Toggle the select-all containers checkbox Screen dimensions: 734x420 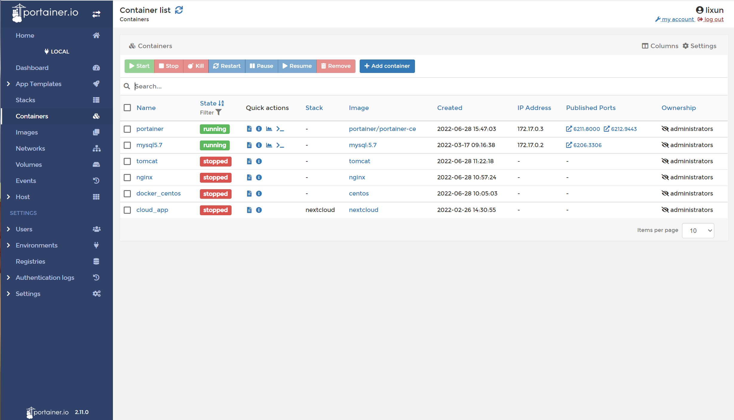127,108
